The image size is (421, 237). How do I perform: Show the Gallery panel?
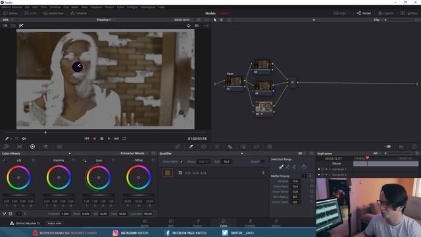coord(11,13)
